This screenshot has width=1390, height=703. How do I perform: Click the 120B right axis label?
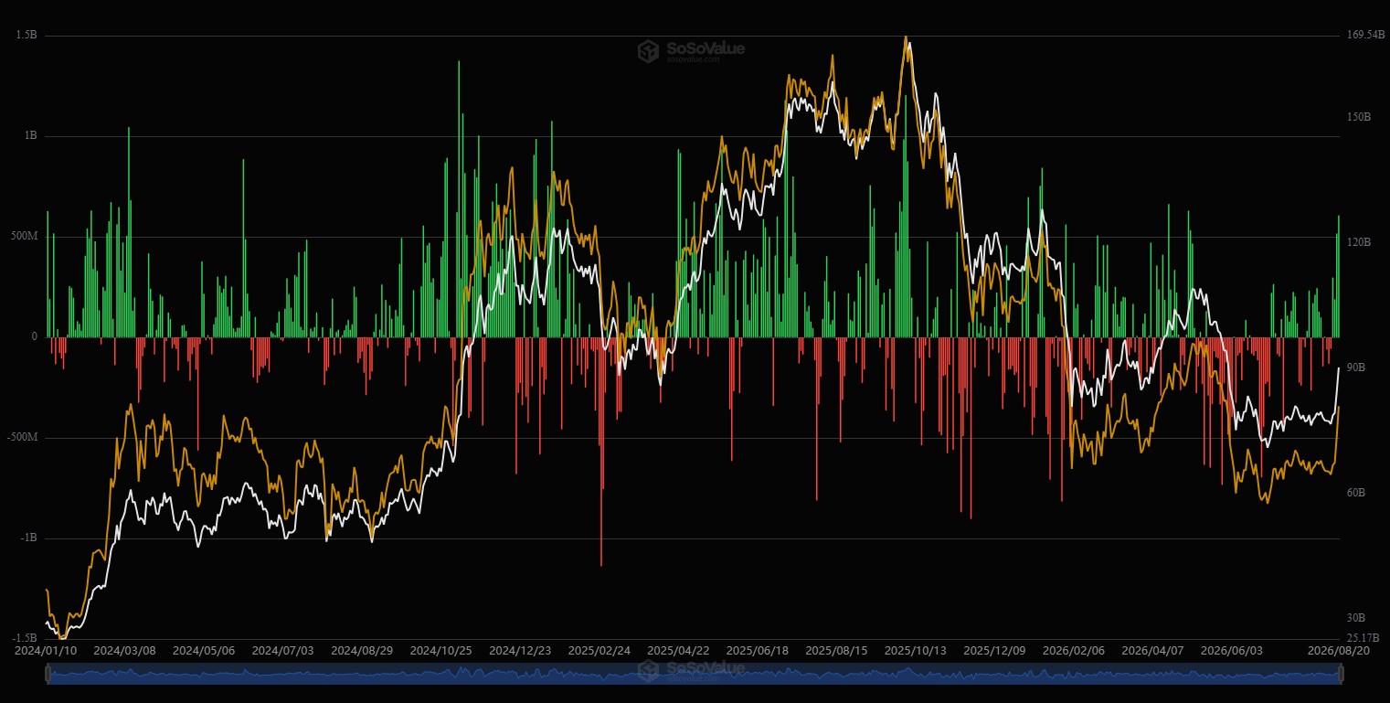[x=1359, y=242]
